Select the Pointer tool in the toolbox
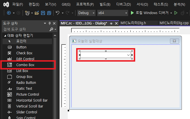Screen dimensions: 190x119 27,41
